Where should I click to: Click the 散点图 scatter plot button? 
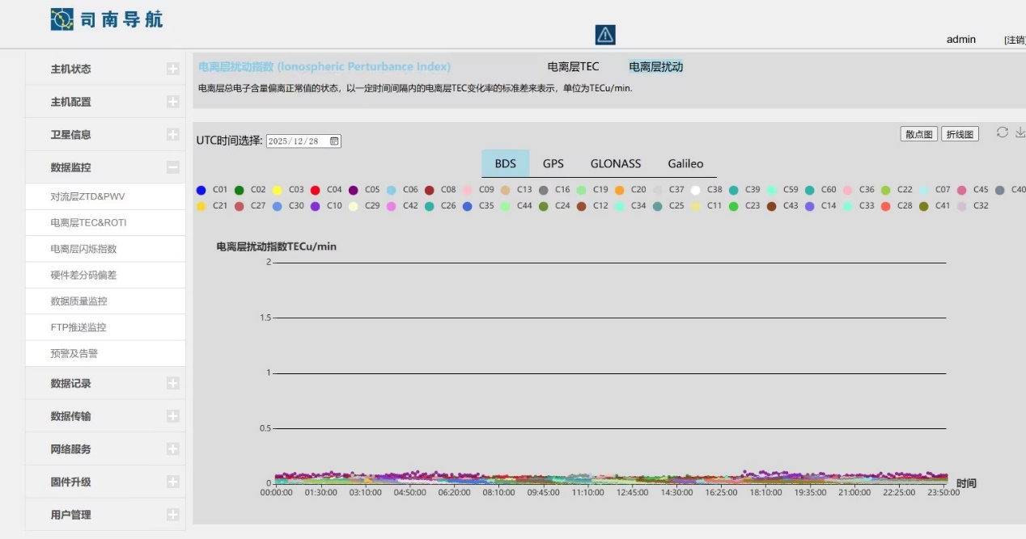tap(918, 134)
